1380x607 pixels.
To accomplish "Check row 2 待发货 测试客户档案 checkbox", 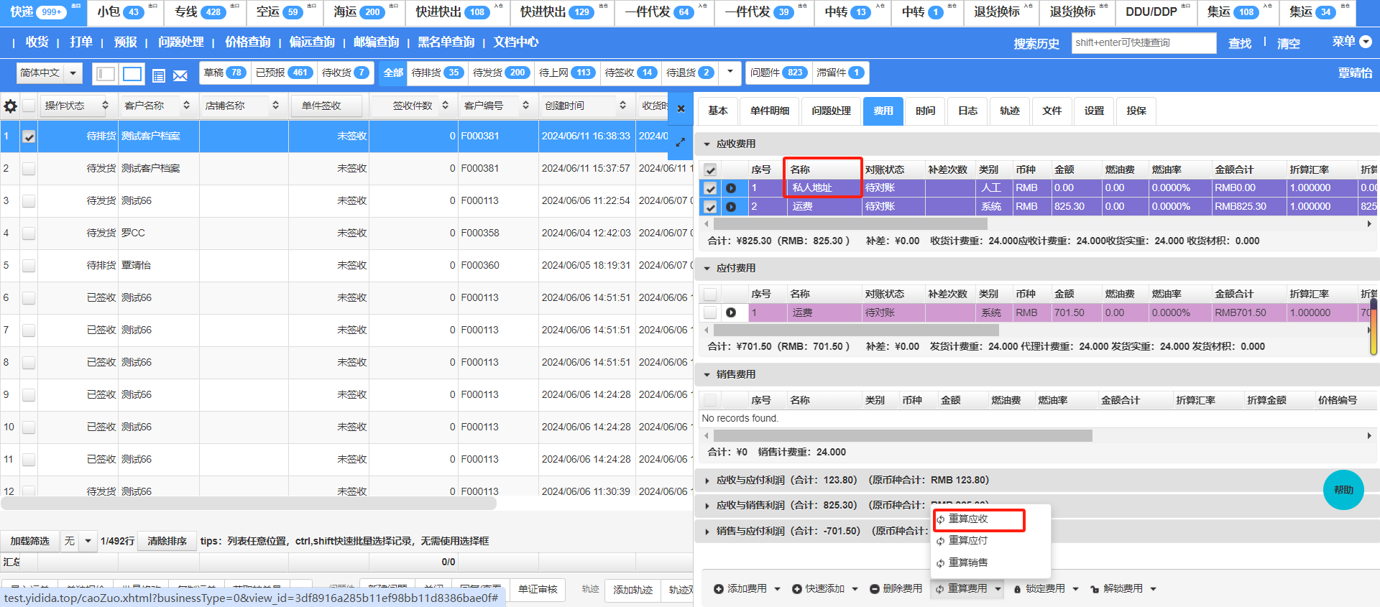I will point(29,169).
